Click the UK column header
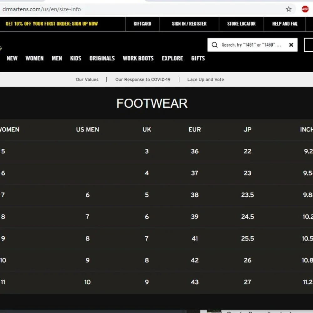313x313 pixels. click(x=147, y=130)
